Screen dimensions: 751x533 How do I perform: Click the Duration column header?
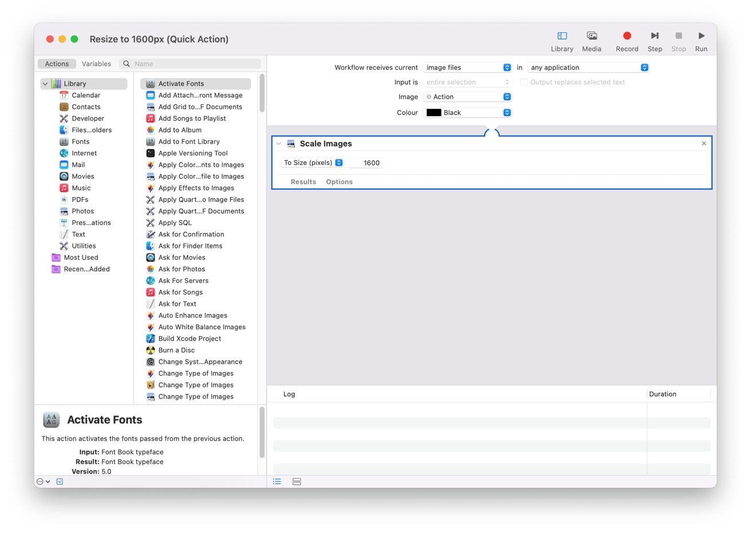[662, 394]
